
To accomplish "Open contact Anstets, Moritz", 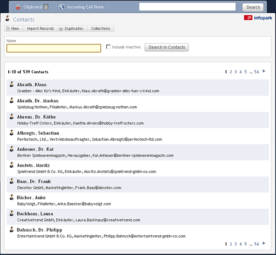I will click(34, 165).
